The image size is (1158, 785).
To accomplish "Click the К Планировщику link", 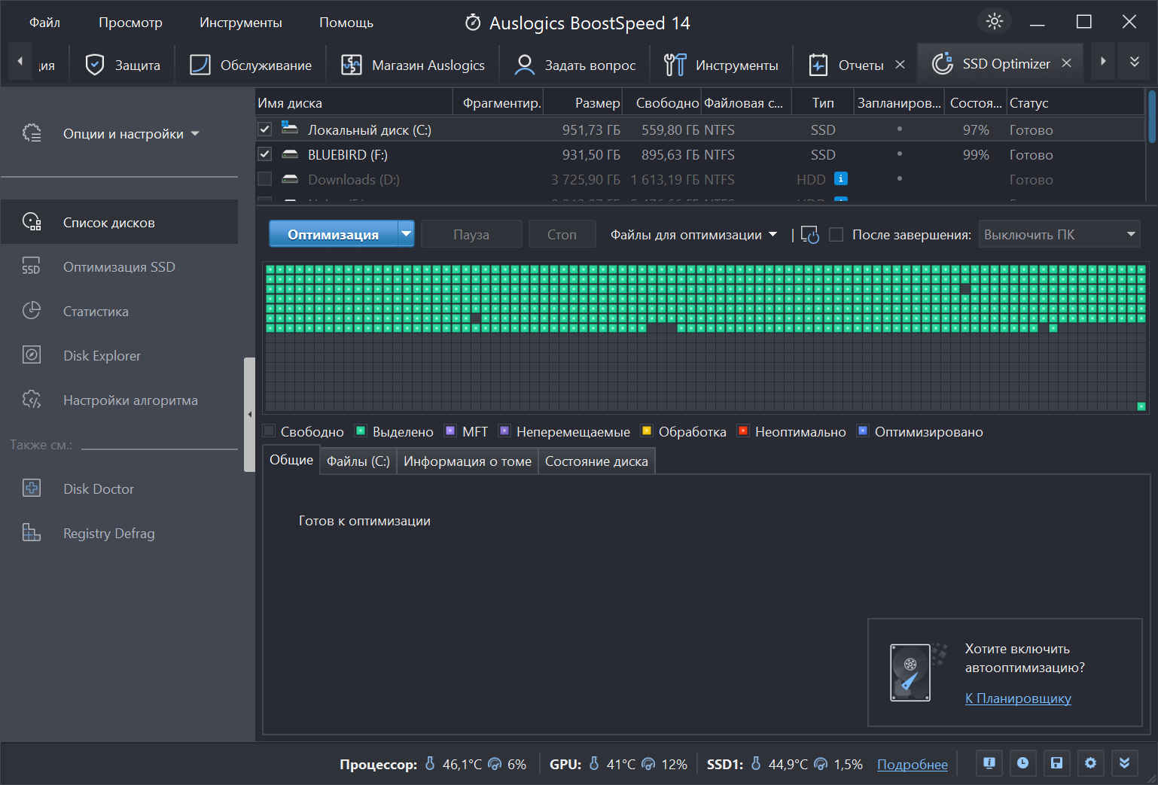I will pyautogui.click(x=1017, y=698).
